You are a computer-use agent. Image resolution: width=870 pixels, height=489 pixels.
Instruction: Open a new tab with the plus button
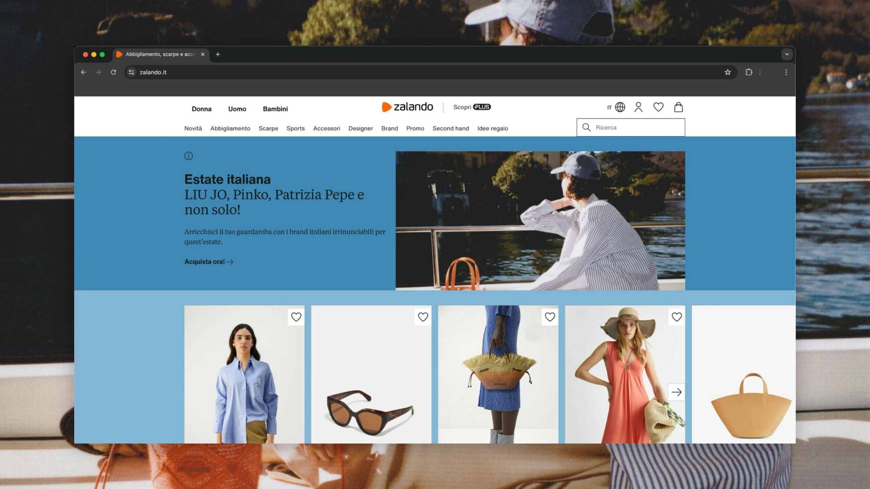pyautogui.click(x=218, y=54)
